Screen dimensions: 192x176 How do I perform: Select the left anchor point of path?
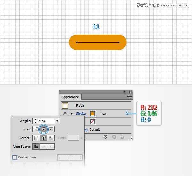(x=77, y=42)
